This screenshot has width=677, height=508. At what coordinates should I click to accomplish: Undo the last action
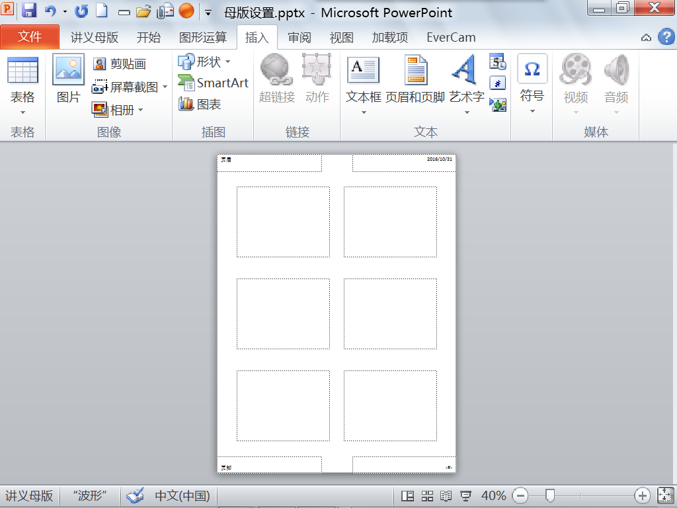50,11
